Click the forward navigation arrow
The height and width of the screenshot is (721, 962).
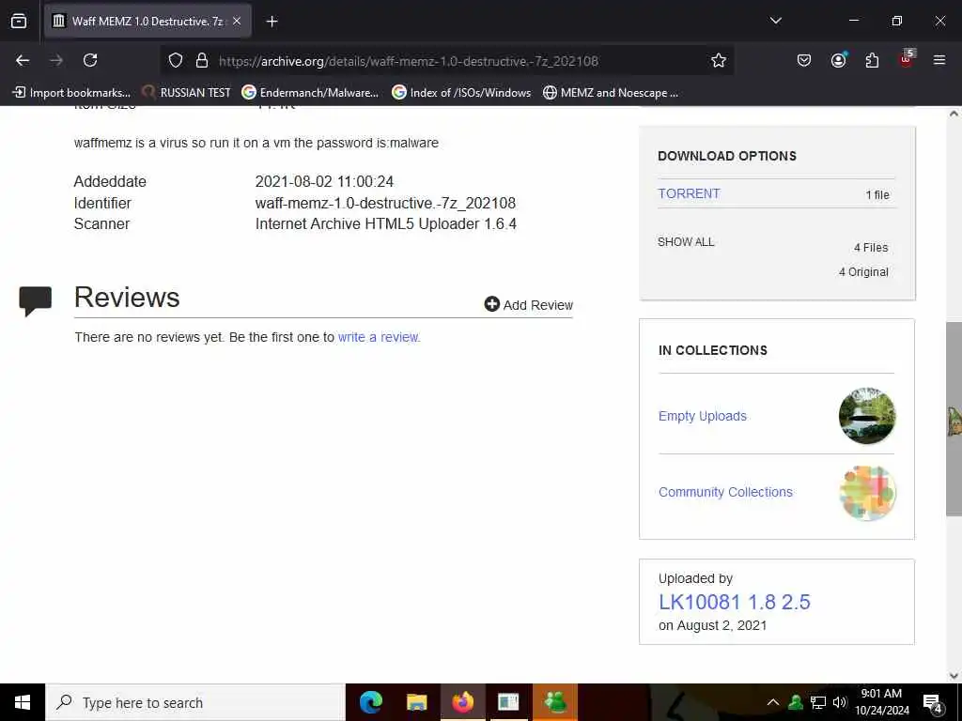(x=56, y=60)
